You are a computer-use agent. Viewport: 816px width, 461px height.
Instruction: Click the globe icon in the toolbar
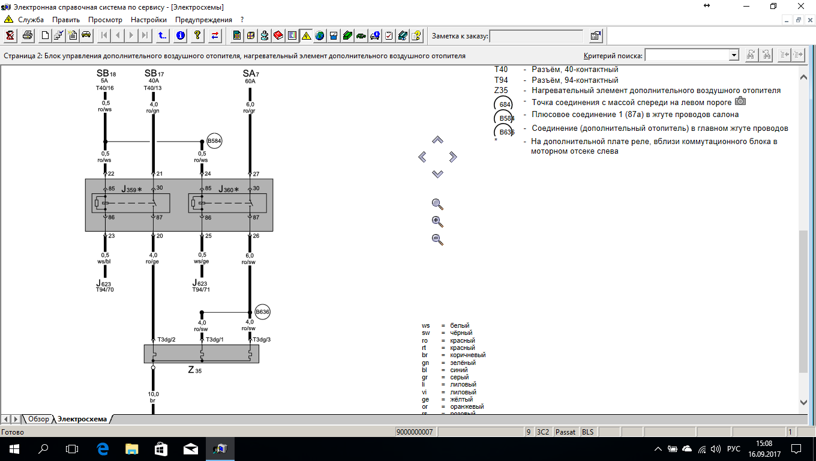point(320,35)
